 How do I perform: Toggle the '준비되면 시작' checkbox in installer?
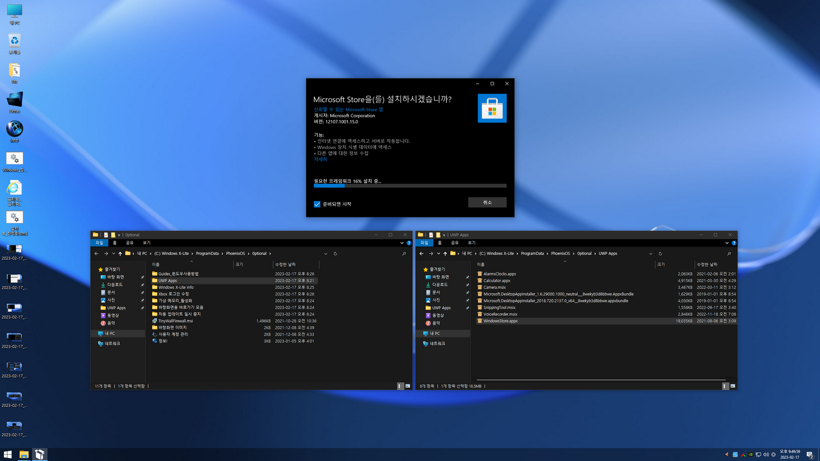[x=317, y=204]
